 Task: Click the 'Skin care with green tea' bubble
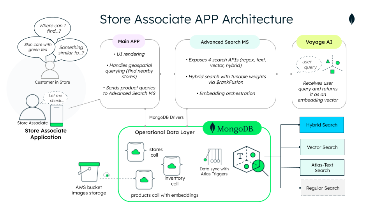pyautogui.click(x=37, y=48)
